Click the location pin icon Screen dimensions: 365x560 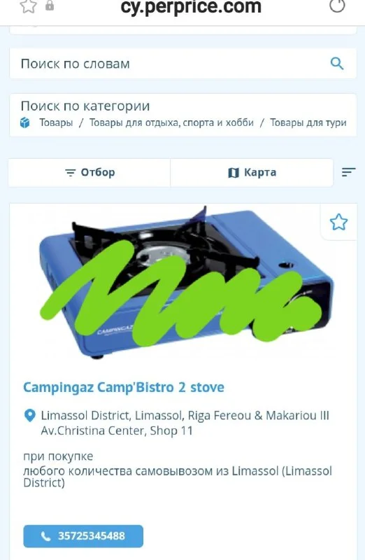(29, 415)
